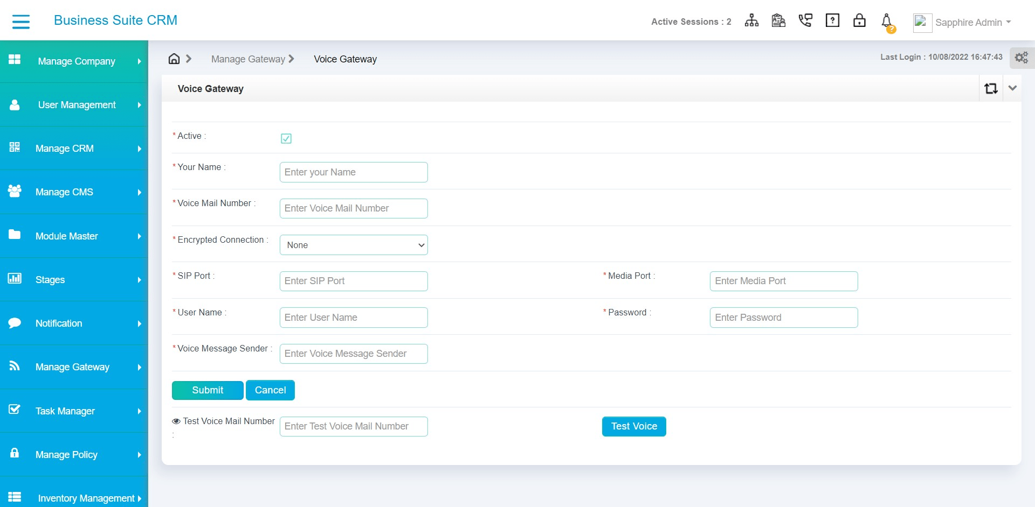
Task: Click the audit report clipboard icon
Action: tap(778, 20)
